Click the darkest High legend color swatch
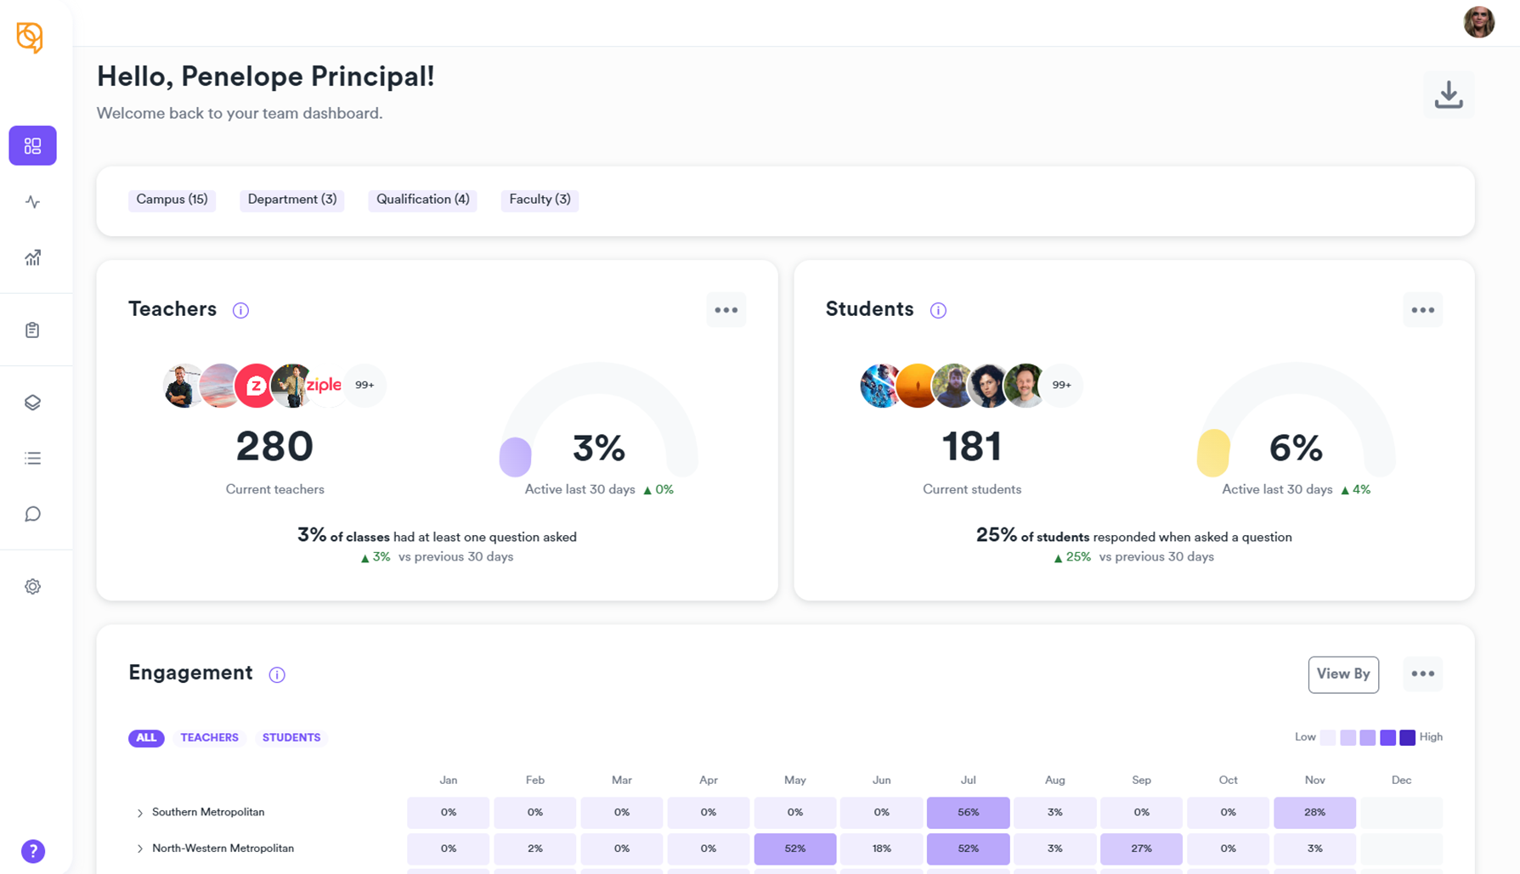 1407,737
